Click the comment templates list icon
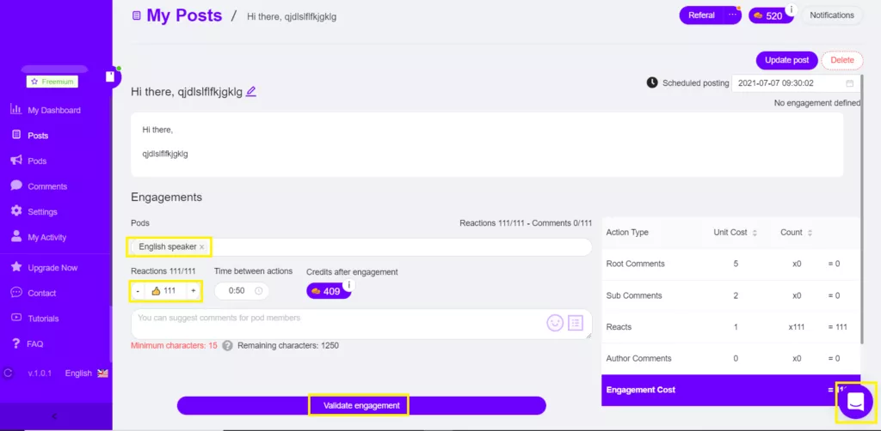881x431 pixels. point(576,322)
